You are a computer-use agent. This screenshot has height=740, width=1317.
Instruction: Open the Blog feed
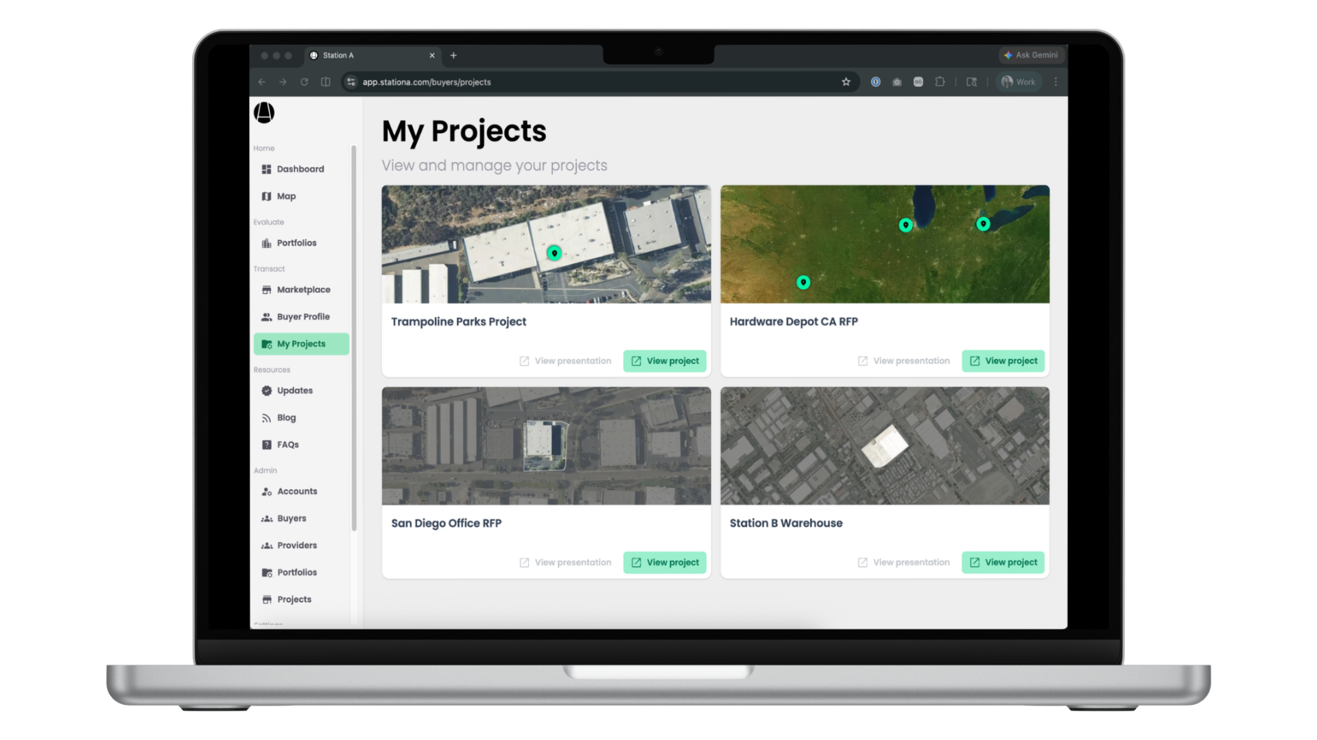(285, 417)
